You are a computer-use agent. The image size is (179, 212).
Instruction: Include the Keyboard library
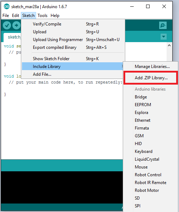coord(150,151)
